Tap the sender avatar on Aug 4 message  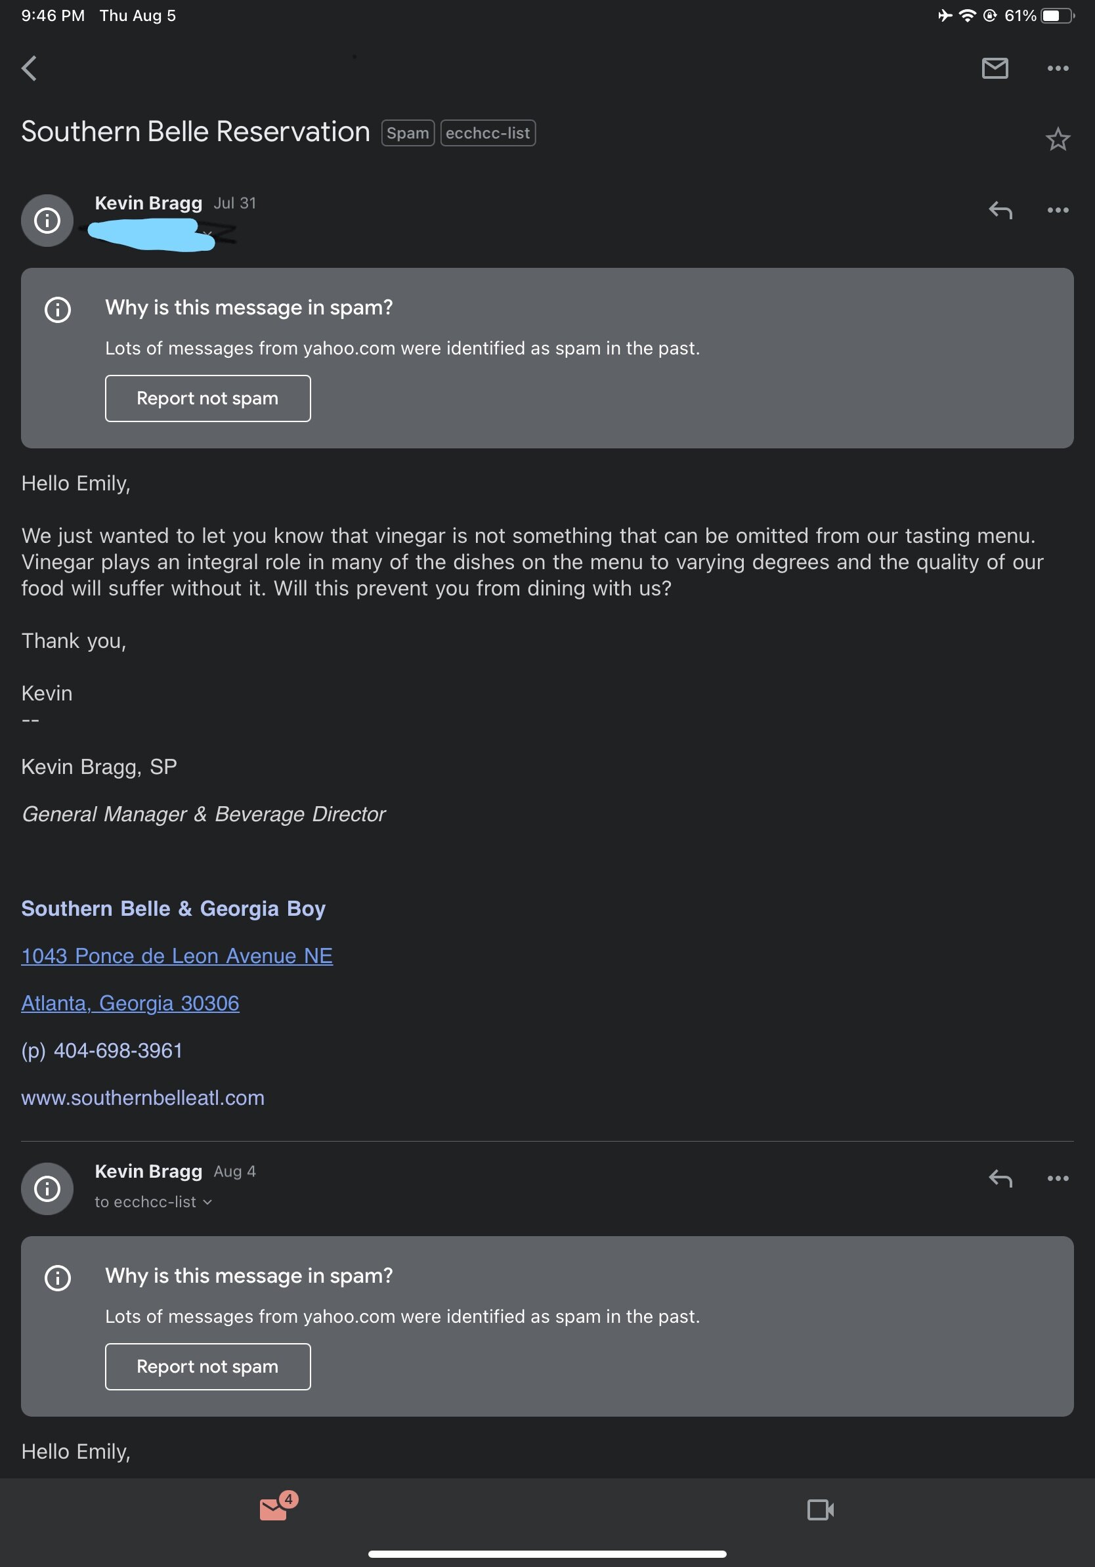click(47, 1188)
